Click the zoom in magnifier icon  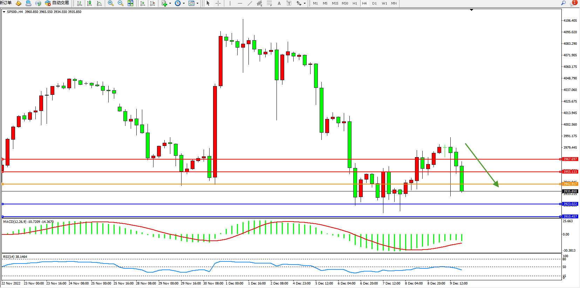point(111,3)
